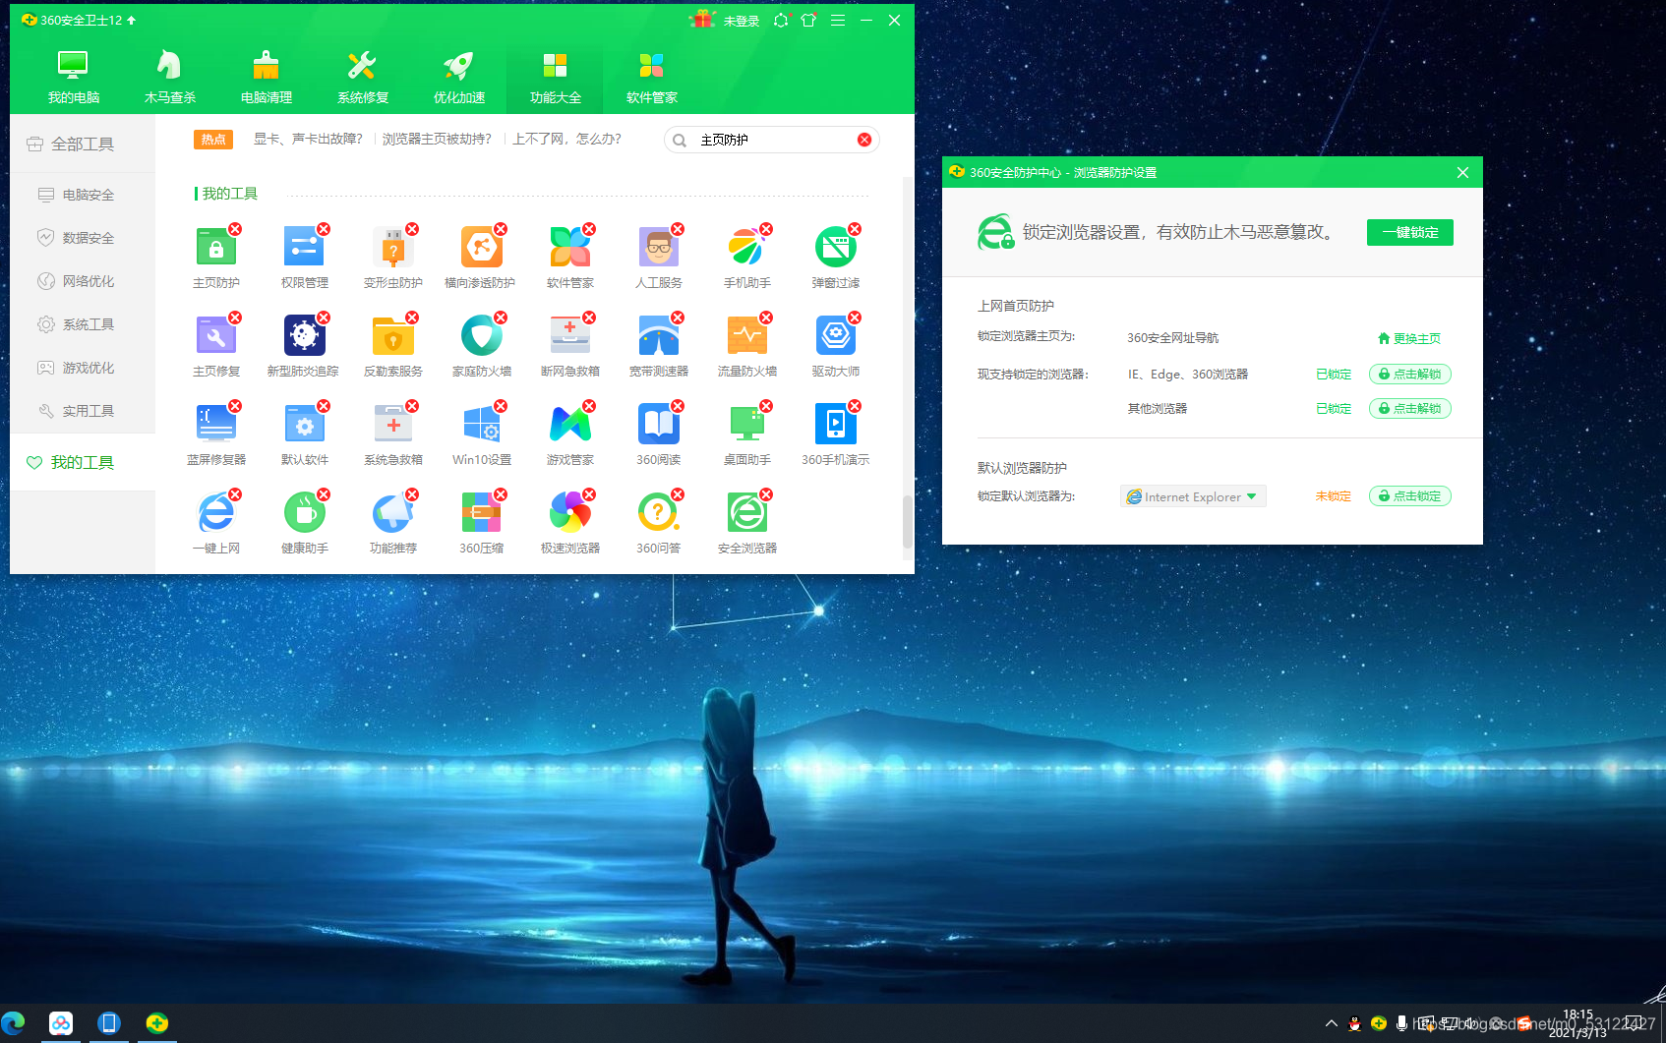Open 弹窗过滤 tool
Viewport: 1666px width, 1043px height.
836,258
